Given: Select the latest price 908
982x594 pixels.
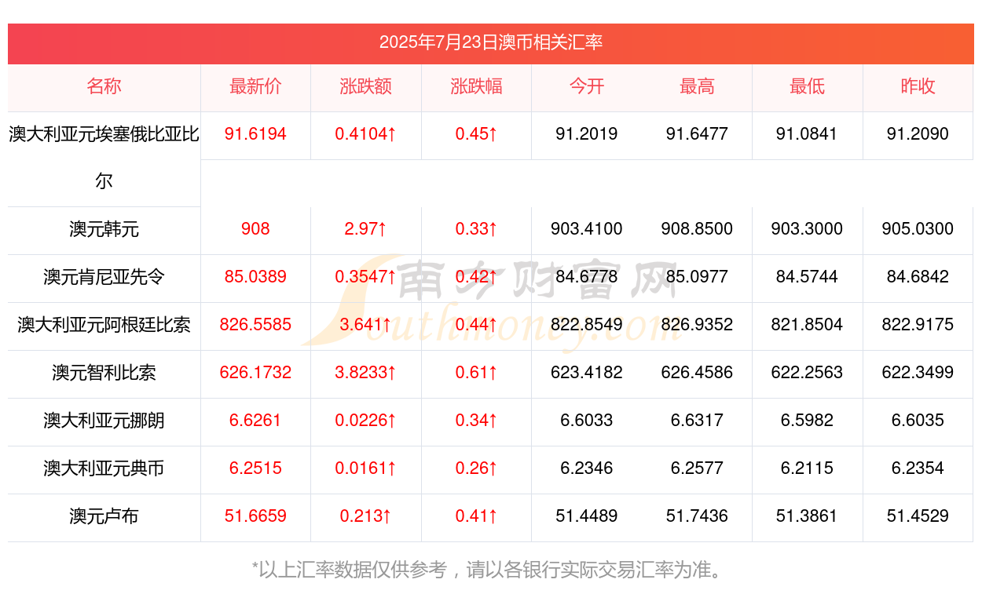Looking at the screenshot, I should click(255, 229).
